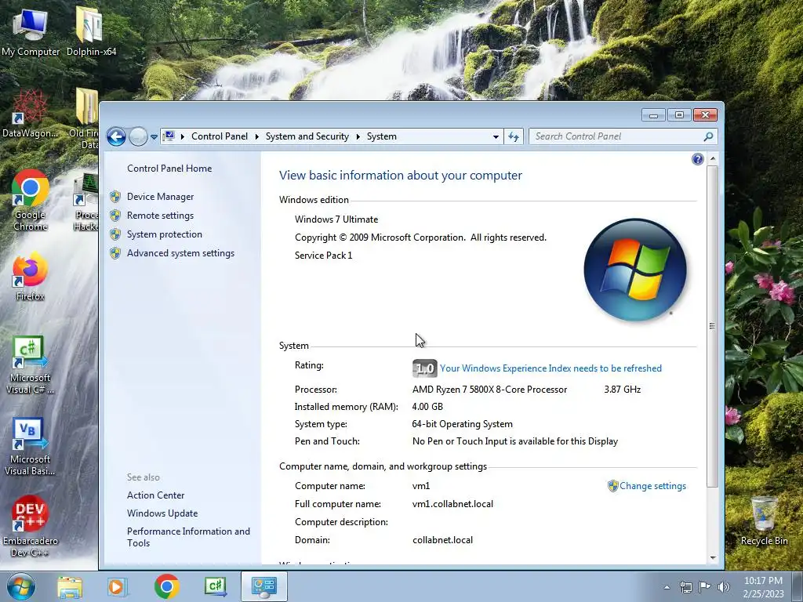The height and width of the screenshot is (602, 803).
Task: Open recent pages dropdown arrow
Action: click(154, 137)
